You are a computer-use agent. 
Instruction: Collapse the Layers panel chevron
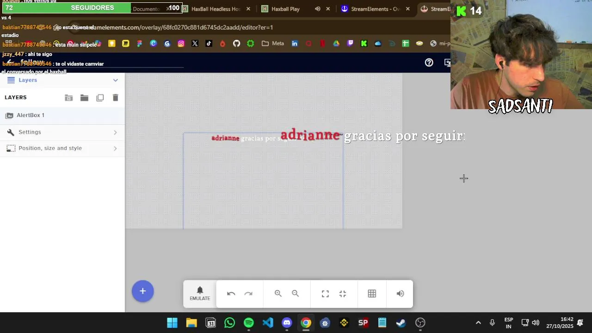pos(116,80)
